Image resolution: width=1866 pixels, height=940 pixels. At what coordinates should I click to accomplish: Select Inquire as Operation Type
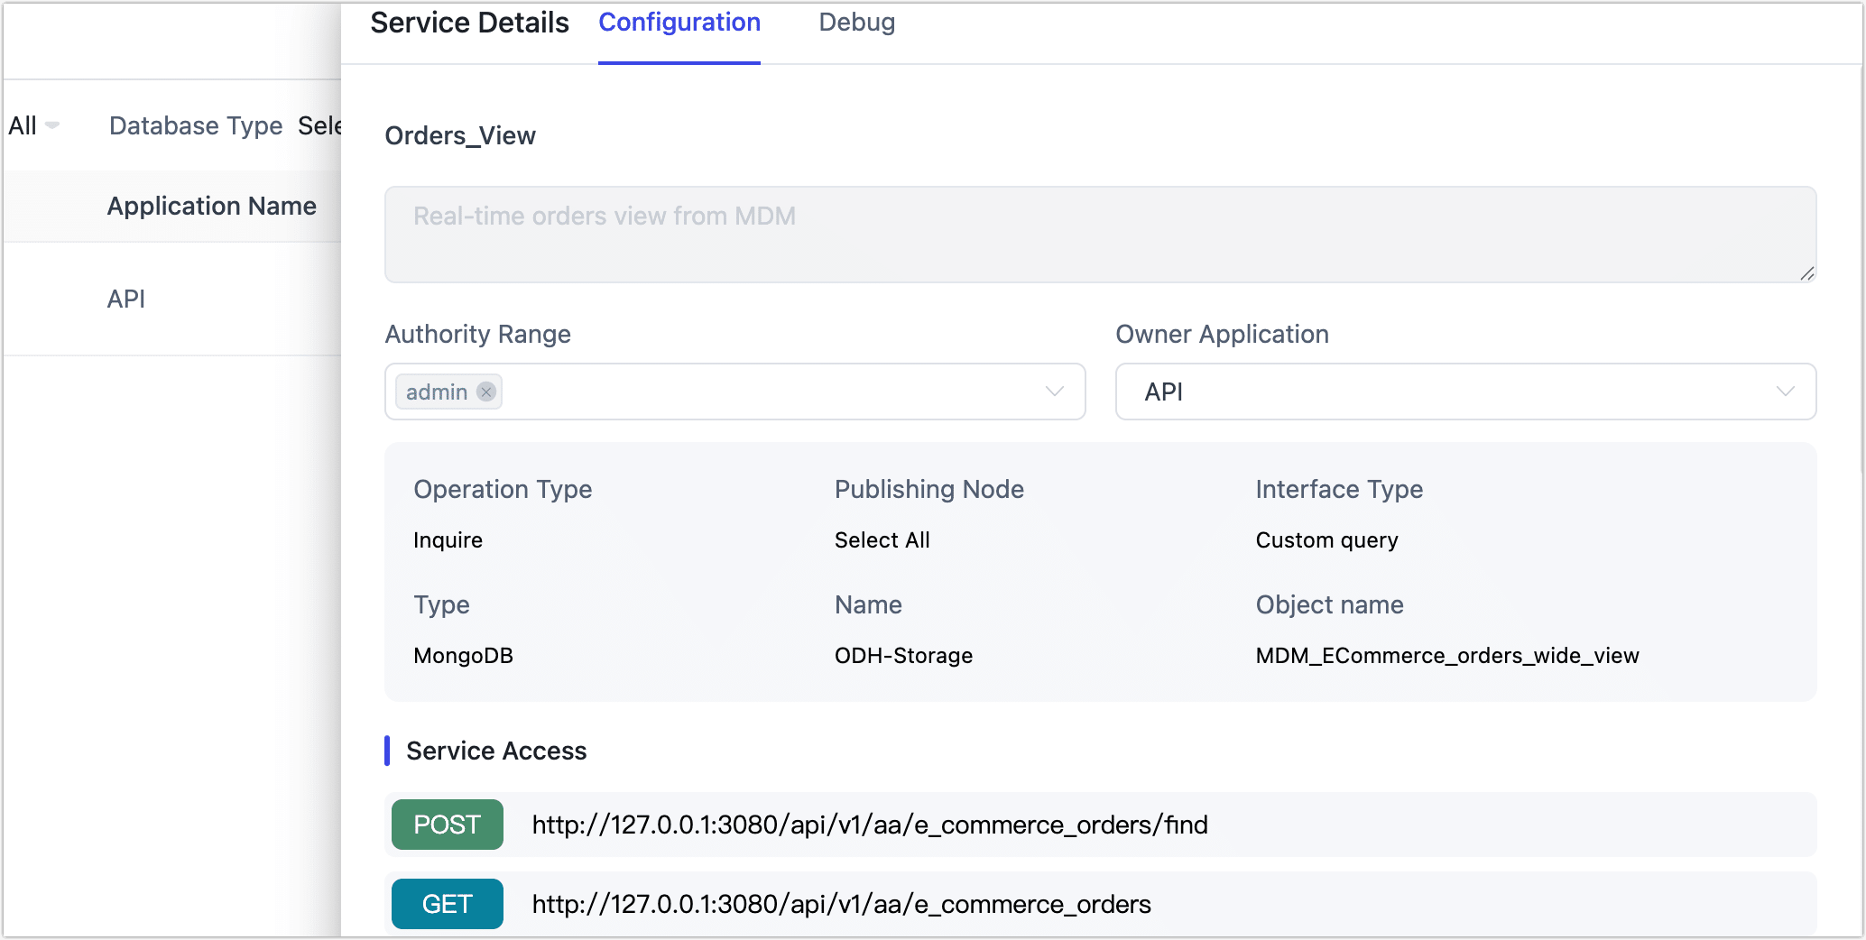[448, 539]
